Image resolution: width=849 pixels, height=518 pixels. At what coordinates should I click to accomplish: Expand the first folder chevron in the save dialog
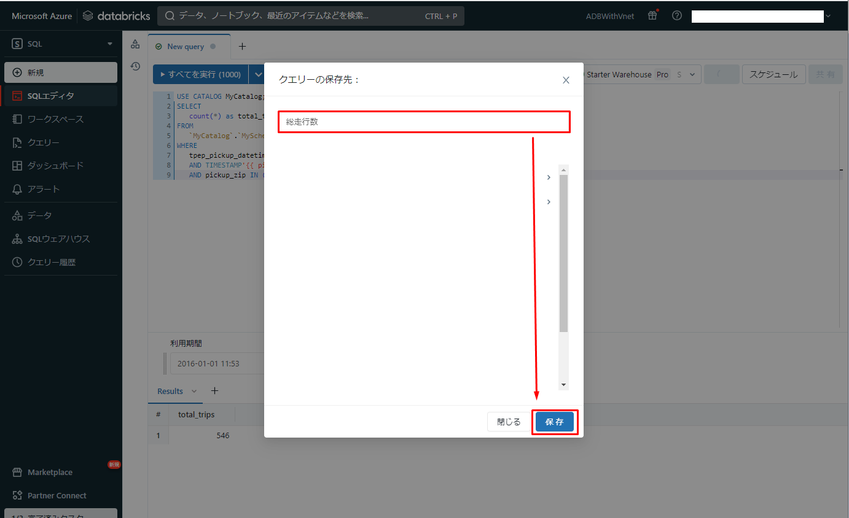click(549, 177)
